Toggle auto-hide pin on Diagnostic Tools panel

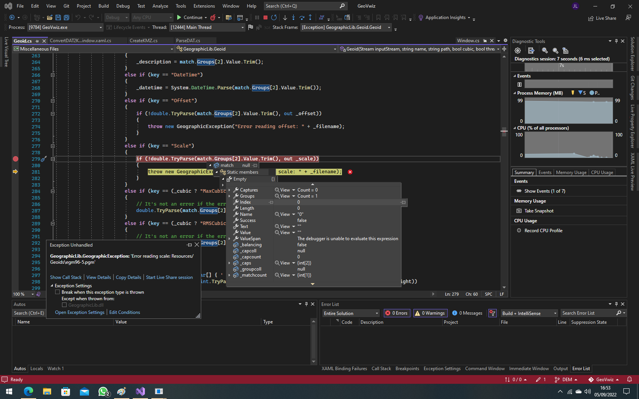pos(616,41)
